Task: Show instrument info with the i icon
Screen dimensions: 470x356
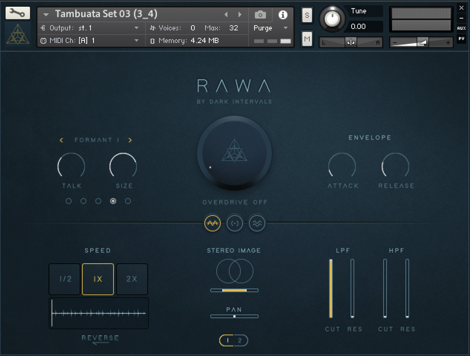Action: (x=283, y=15)
